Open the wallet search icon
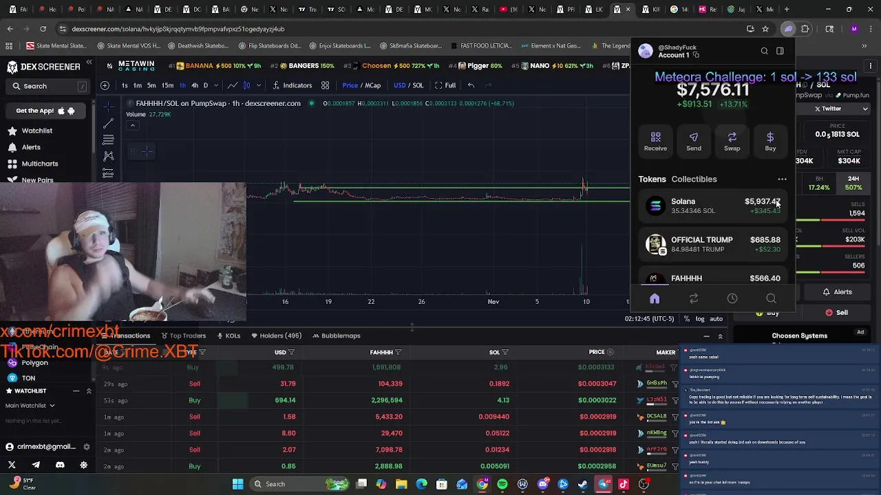This screenshot has height=495, width=881. 764,51
